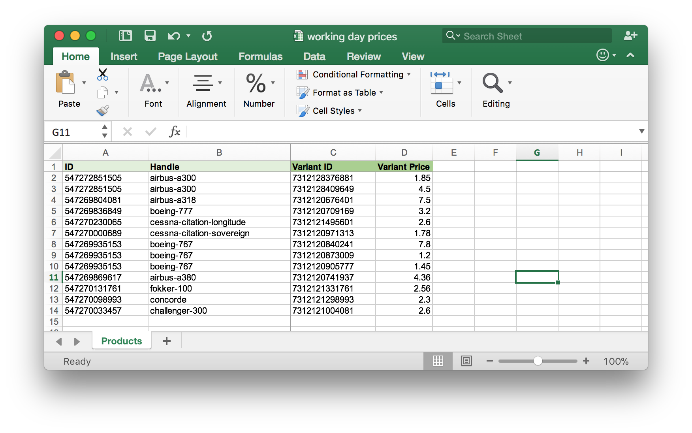Expand the Conditional Formatting dropdown
This screenshot has width=692, height=433.
click(354, 75)
